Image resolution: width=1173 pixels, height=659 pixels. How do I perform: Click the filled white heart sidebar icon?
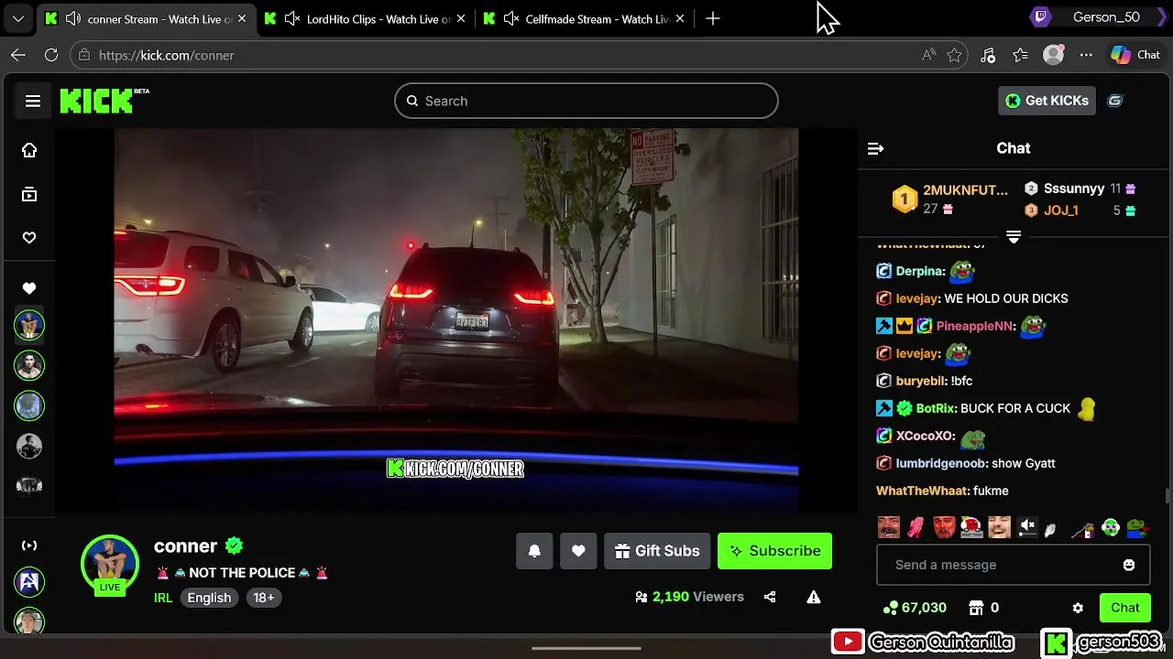(29, 288)
